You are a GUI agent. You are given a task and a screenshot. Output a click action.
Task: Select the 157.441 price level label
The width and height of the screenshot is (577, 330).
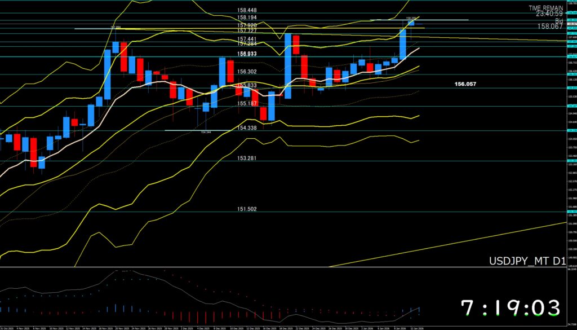tap(247, 38)
